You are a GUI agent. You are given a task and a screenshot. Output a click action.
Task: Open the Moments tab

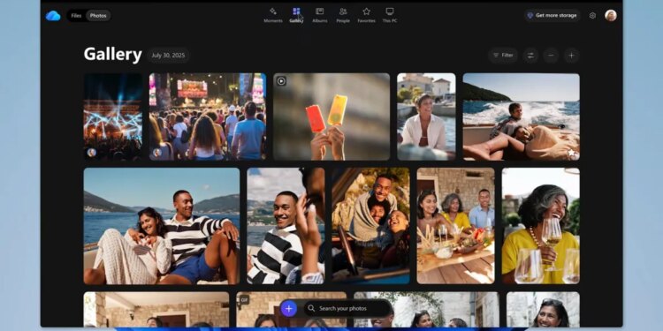pos(273,15)
